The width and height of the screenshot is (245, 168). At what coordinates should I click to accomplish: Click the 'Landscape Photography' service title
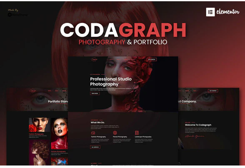143,137
